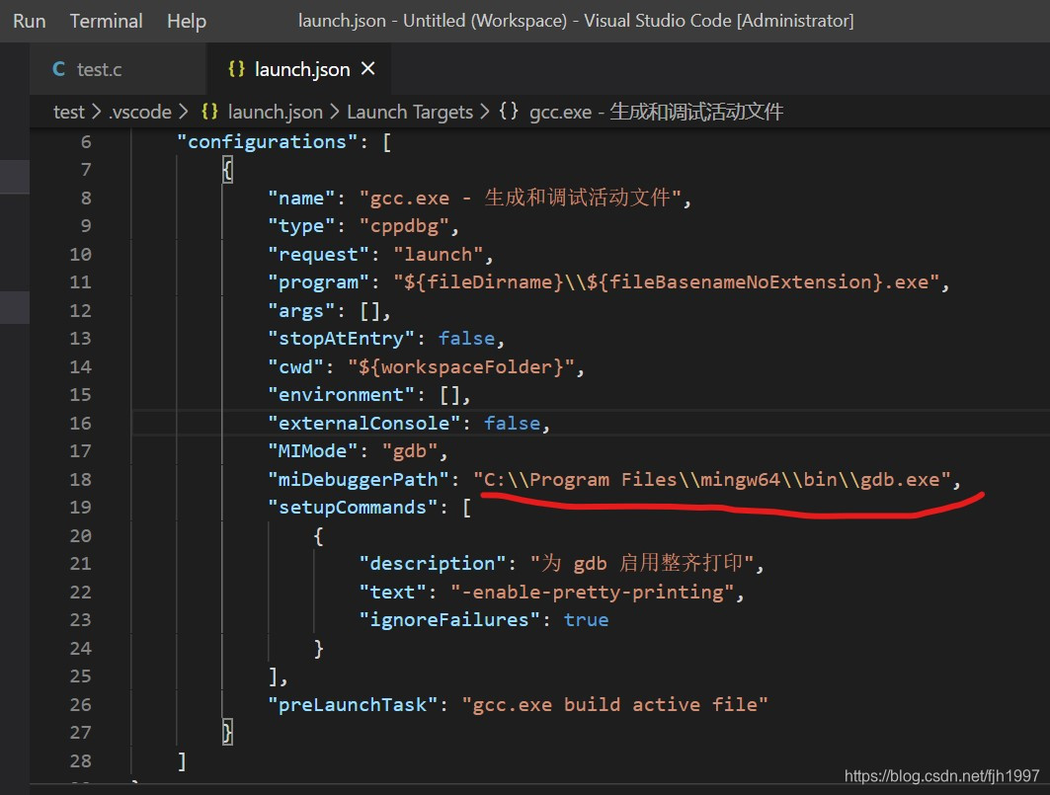Image resolution: width=1050 pixels, height=795 pixels.
Task: Open the Terminal menu
Action: pos(106,21)
